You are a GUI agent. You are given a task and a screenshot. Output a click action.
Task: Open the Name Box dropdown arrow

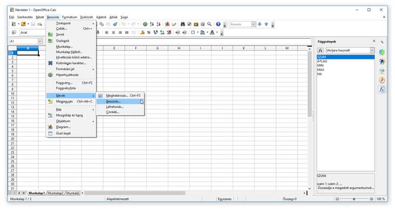point(40,41)
